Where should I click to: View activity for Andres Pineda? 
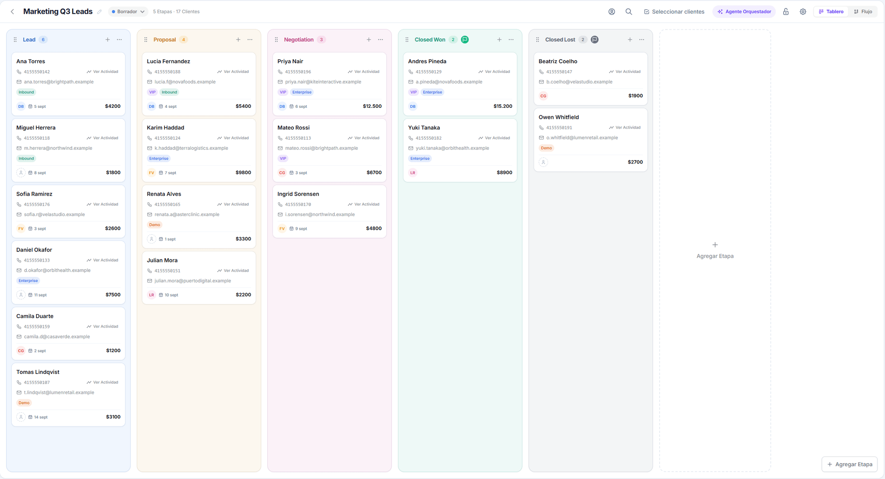pyautogui.click(x=494, y=72)
